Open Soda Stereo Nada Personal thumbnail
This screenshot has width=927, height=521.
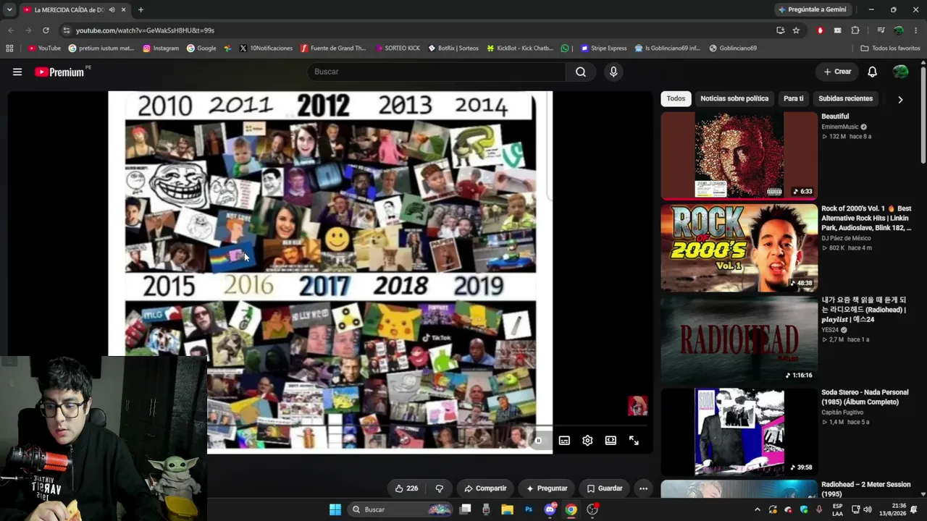(x=739, y=431)
